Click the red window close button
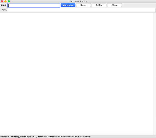This screenshot has height=138, width=156. click(2, 1)
